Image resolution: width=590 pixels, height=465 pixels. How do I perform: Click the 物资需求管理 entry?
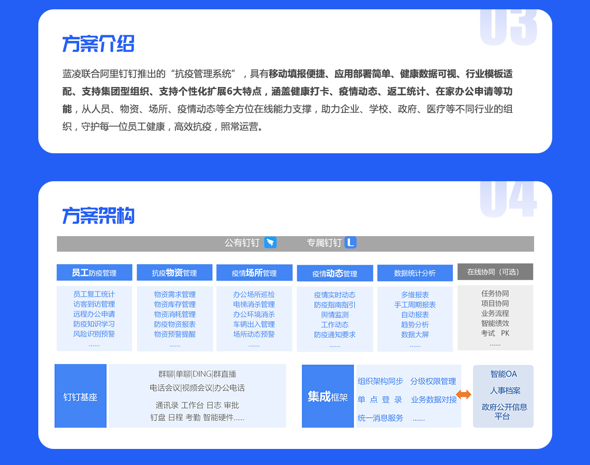(175, 295)
